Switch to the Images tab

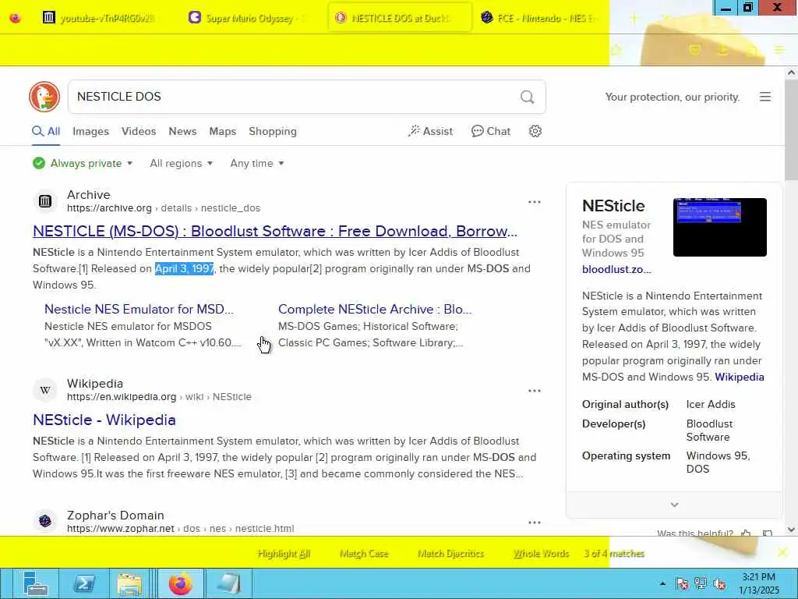pyautogui.click(x=90, y=131)
